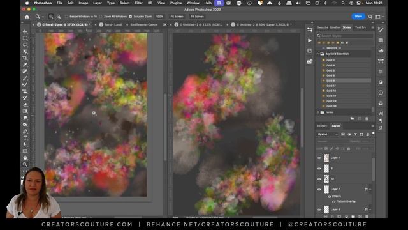Select the Rectangle shape tool

coord(25,151)
